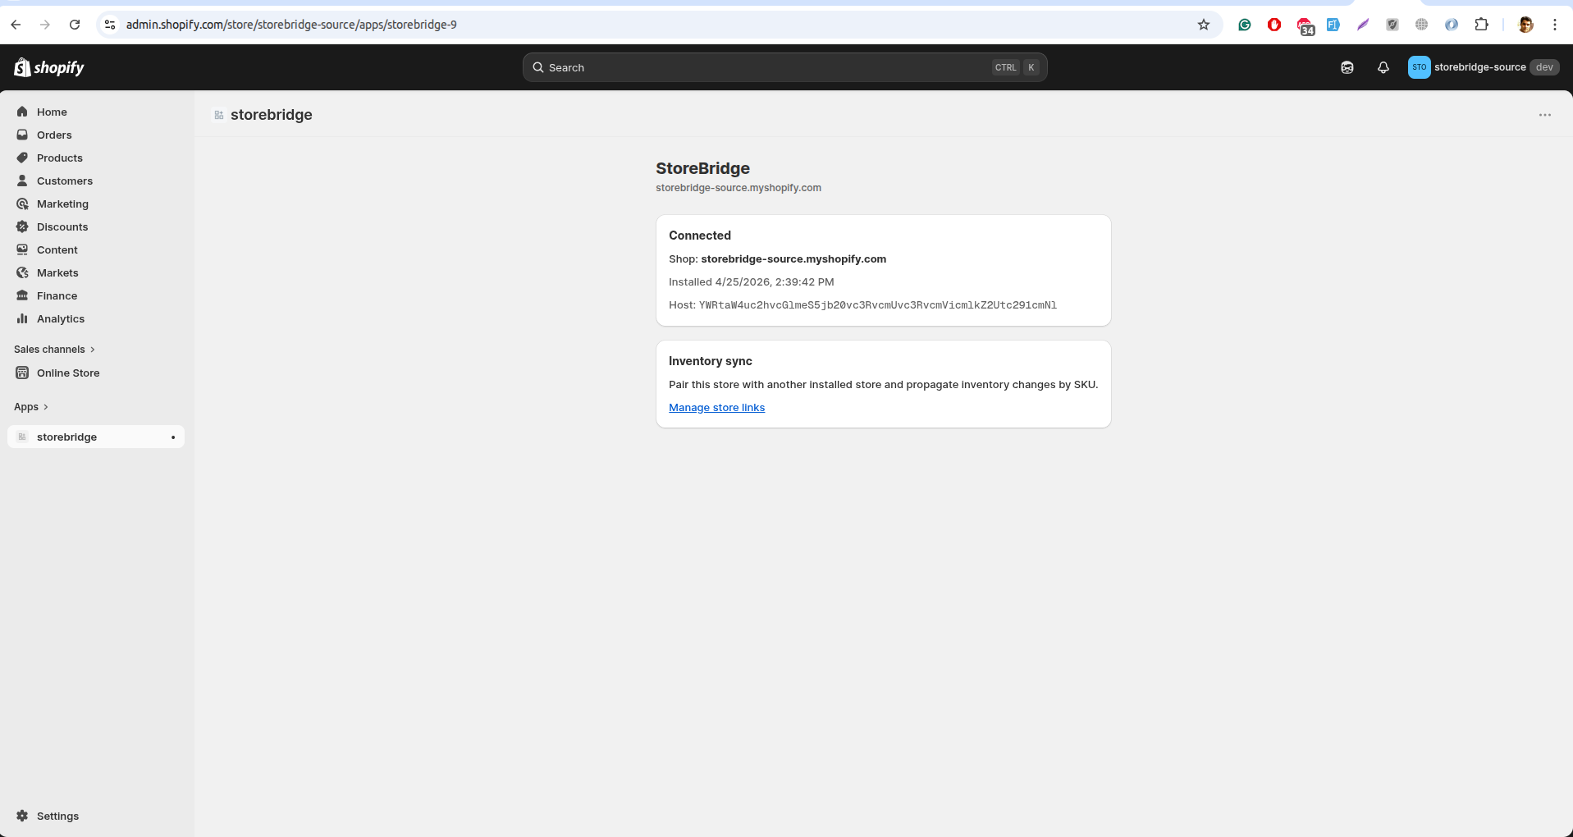The height and width of the screenshot is (837, 1573).
Task: Click the pin dot next to storebridge
Action: tap(173, 437)
